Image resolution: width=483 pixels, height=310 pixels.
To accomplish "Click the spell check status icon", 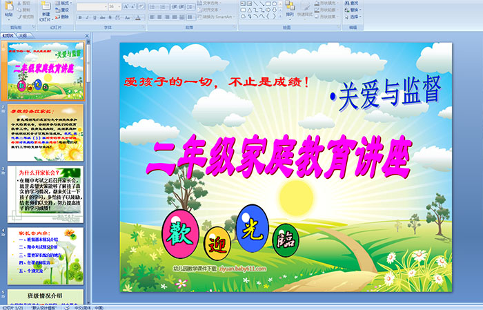I will click(67, 308).
